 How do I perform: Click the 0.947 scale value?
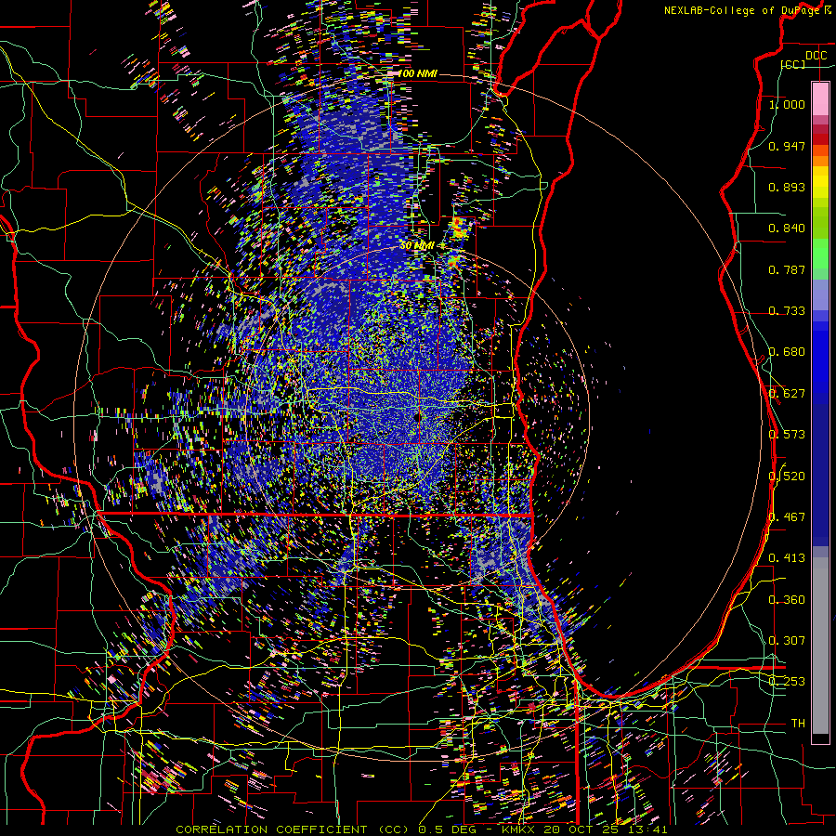pos(787,146)
